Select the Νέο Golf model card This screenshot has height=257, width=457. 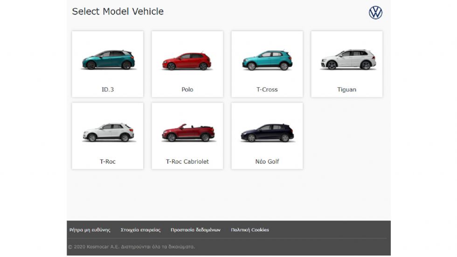[267, 136]
